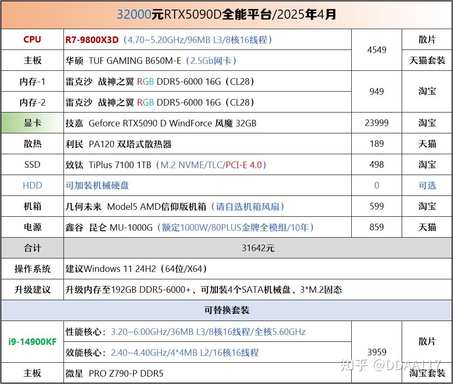Click the memory price 949

click(x=377, y=92)
